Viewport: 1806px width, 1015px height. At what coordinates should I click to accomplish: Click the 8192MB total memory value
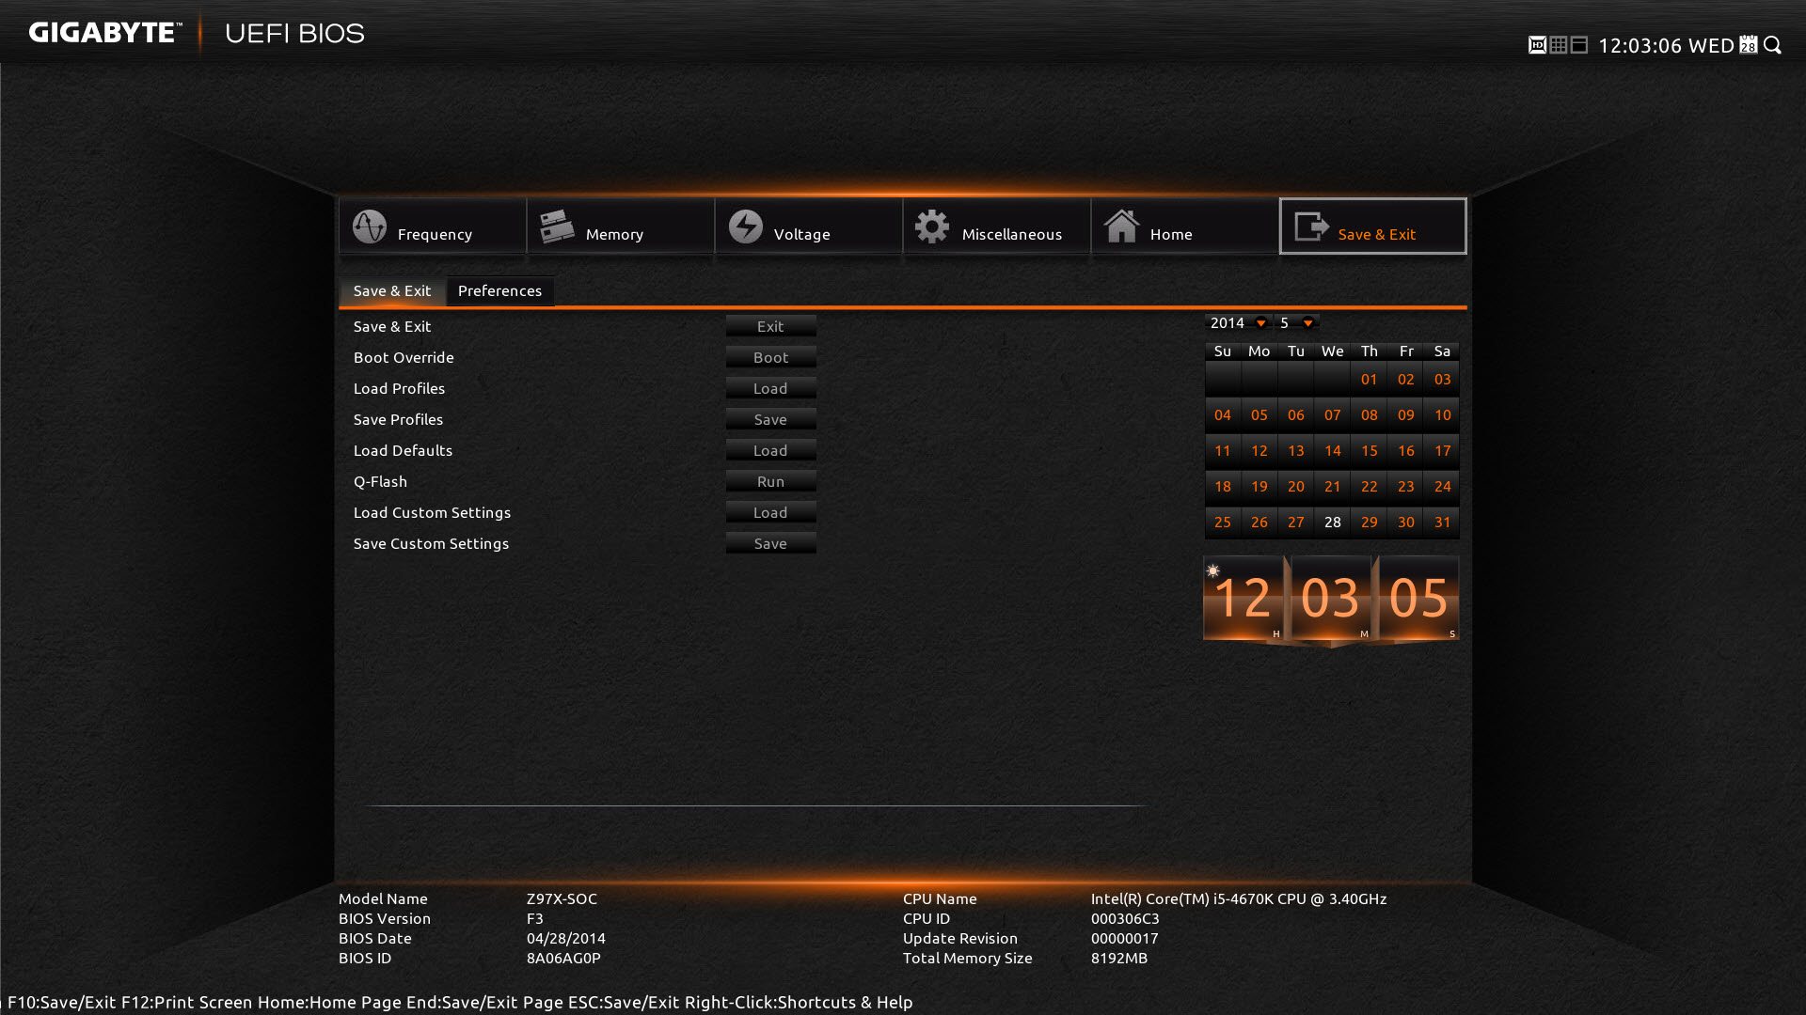(x=1119, y=958)
